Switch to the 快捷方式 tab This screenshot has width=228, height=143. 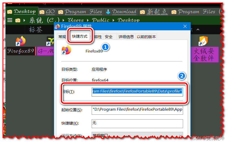pos(80,36)
